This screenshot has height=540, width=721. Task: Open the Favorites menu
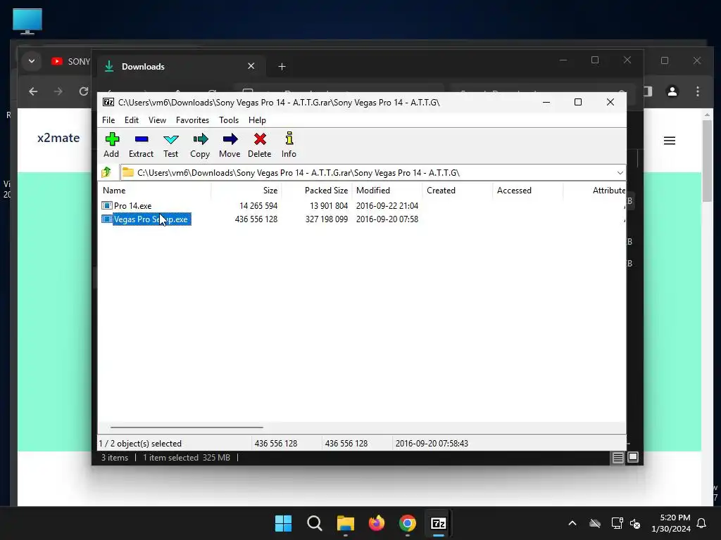(192, 120)
